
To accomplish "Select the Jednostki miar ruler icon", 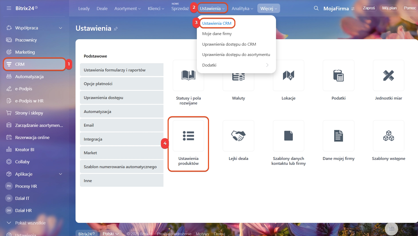I will (x=388, y=76).
